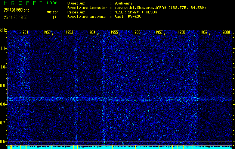This screenshot has height=149, width=235.
Task: Click the Ovserver field label
Action: click(x=76, y=3)
